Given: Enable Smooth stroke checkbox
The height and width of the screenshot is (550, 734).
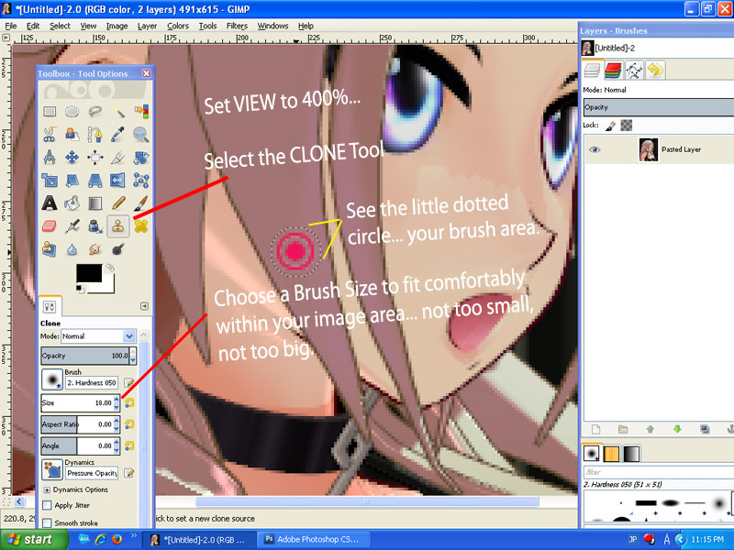Looking at the screenshot, I should coord(47,522).
